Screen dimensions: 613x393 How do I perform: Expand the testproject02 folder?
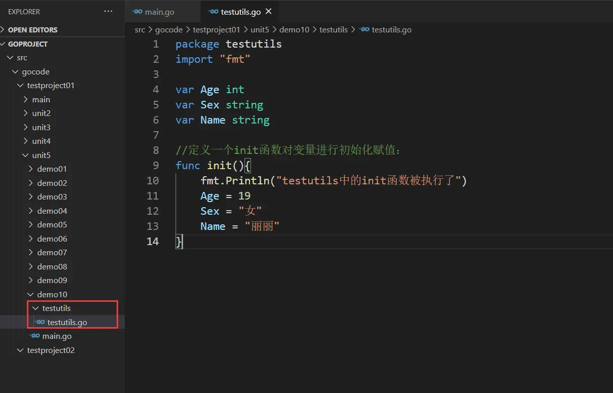tap(51, 350)
